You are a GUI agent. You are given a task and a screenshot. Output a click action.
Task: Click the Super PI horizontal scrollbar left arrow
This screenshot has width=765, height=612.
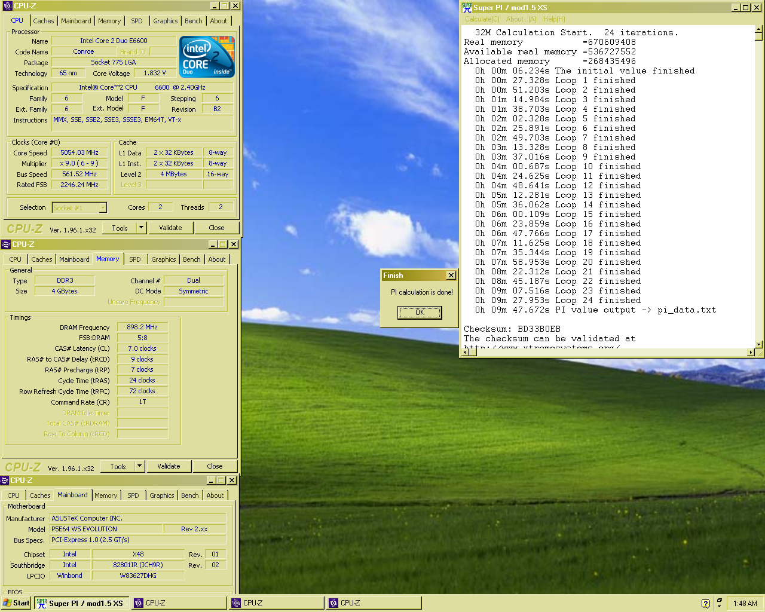click(465, 353)
